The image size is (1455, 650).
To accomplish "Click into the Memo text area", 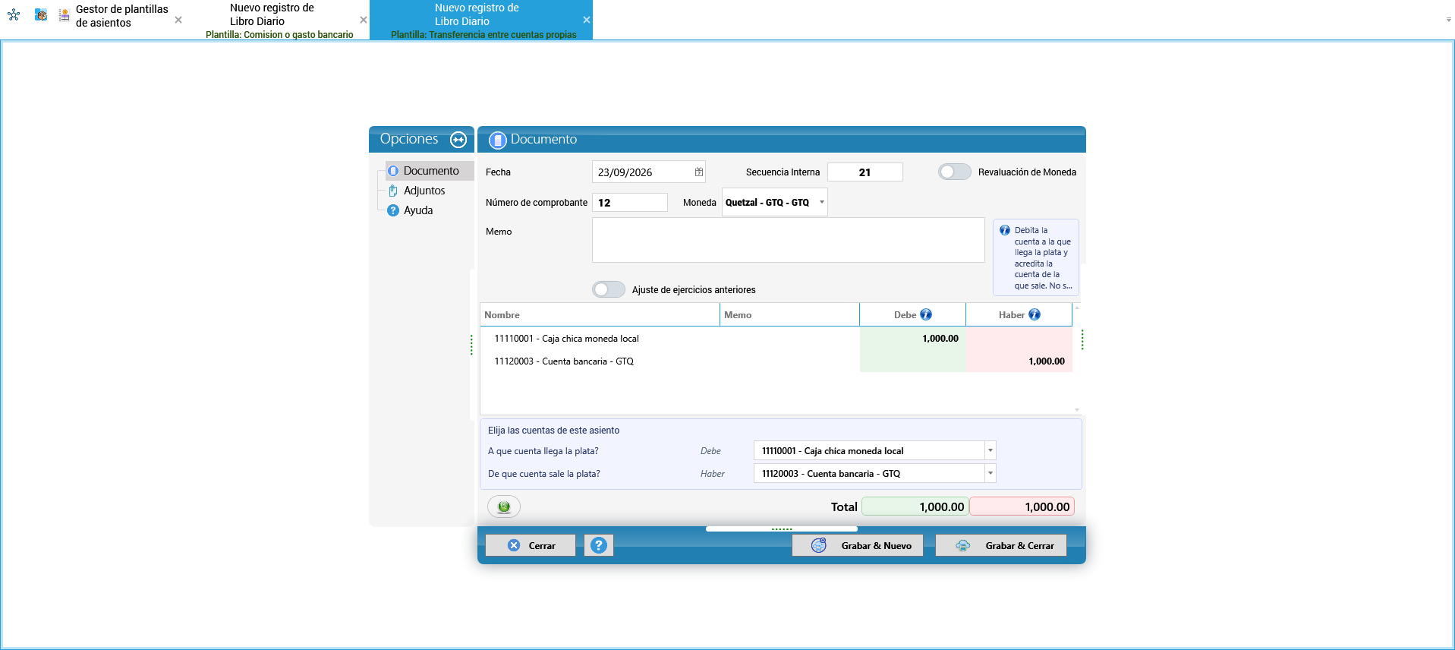I will 789,240.
